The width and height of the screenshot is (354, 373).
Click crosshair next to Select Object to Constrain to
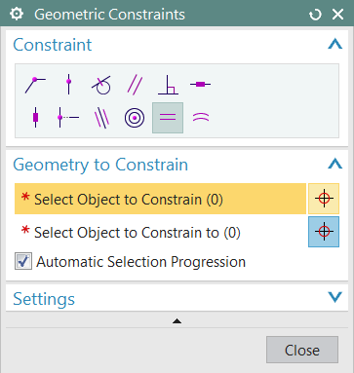tap(324, 232)
